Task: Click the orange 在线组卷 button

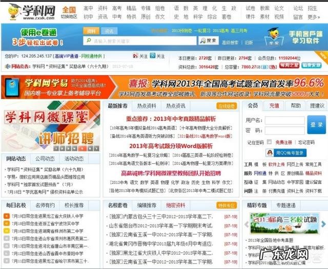Action: (x=227, y=106)
